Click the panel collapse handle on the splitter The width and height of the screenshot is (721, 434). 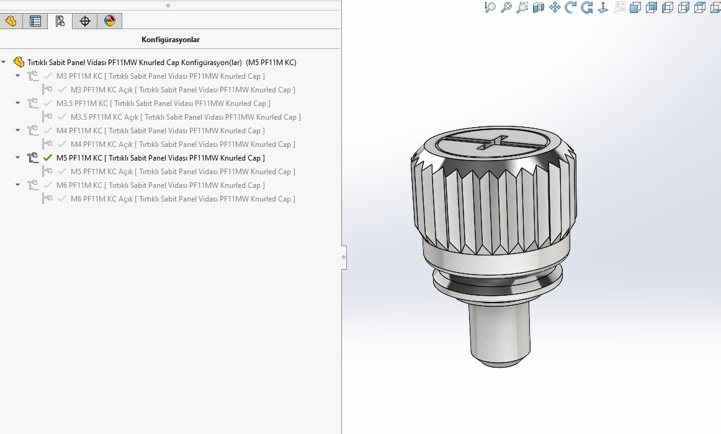point(344,257)
